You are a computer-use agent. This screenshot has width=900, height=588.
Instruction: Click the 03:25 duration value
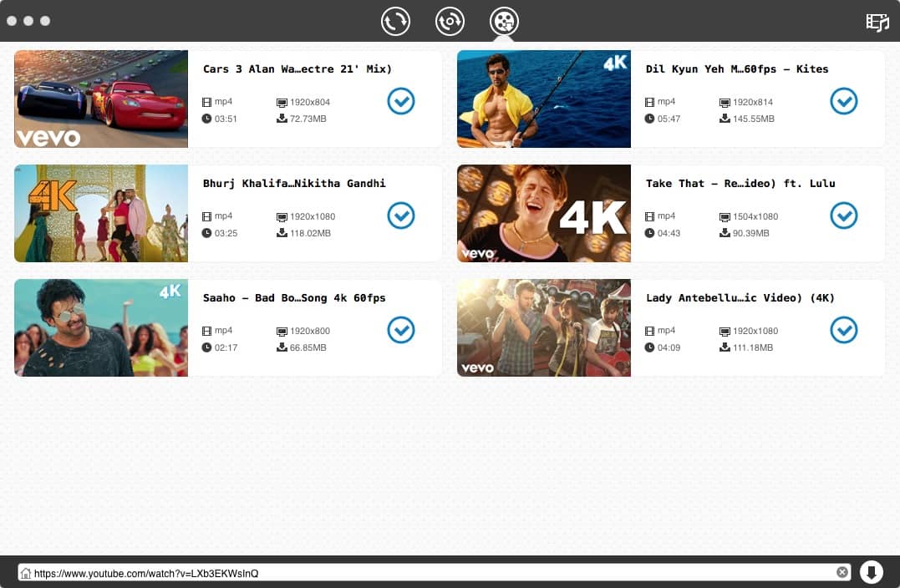click(x=226, y=234)
